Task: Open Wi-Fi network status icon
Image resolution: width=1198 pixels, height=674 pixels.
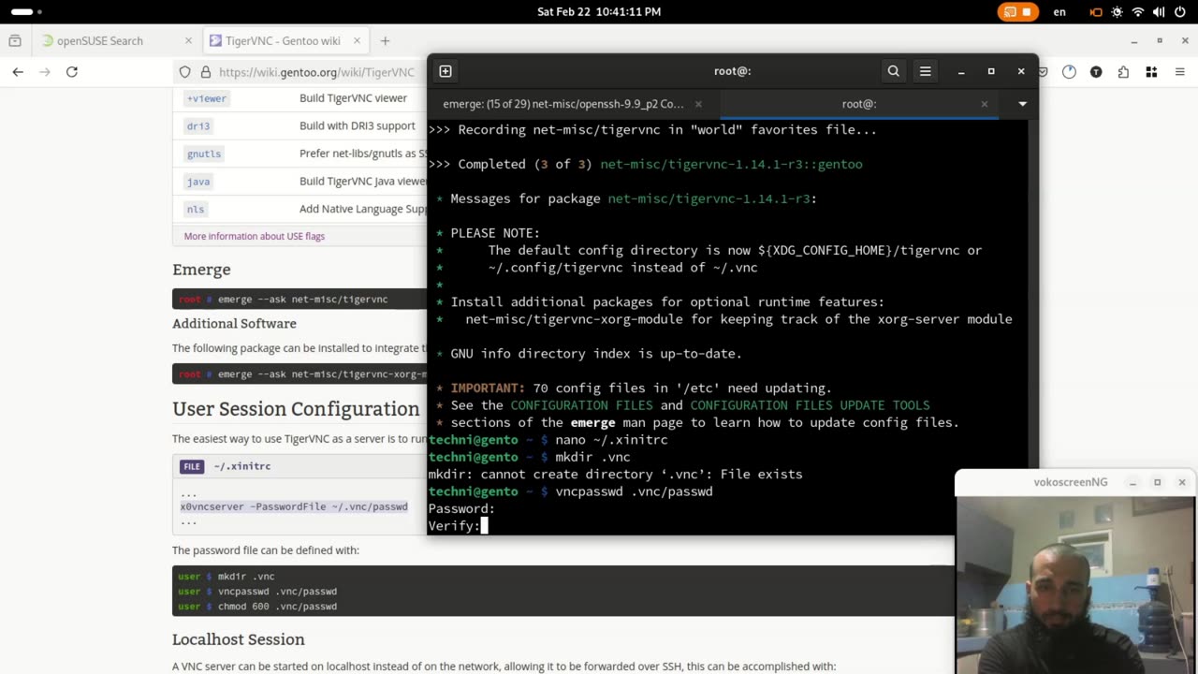Action: click(1138, 12)
